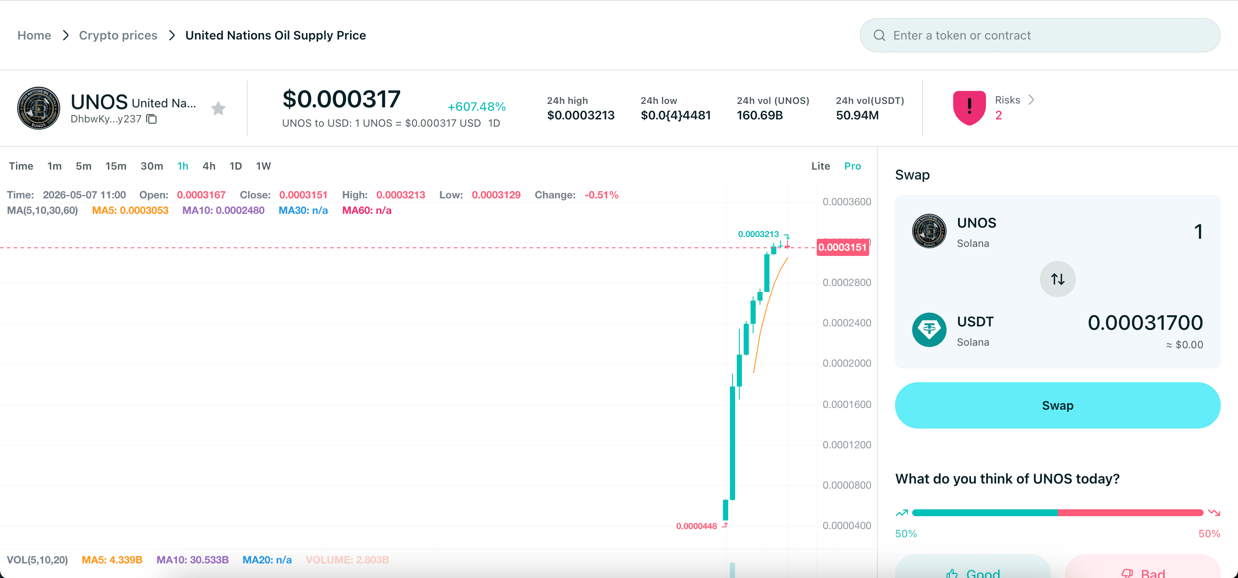The height and width of the screenshot is (578, 1238).
Task: Click the UNOS token logo in header
Action: (38, 108)
